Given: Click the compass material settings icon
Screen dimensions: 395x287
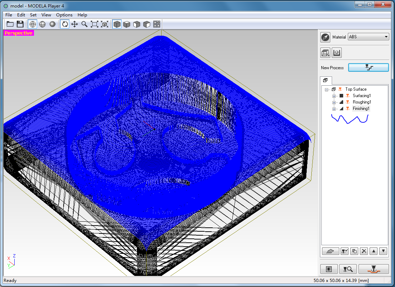Looking at the screenshot, I should pos(325,37).
